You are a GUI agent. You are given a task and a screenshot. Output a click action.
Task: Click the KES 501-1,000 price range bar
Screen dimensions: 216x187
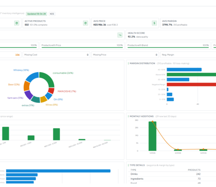pos(31,138)
